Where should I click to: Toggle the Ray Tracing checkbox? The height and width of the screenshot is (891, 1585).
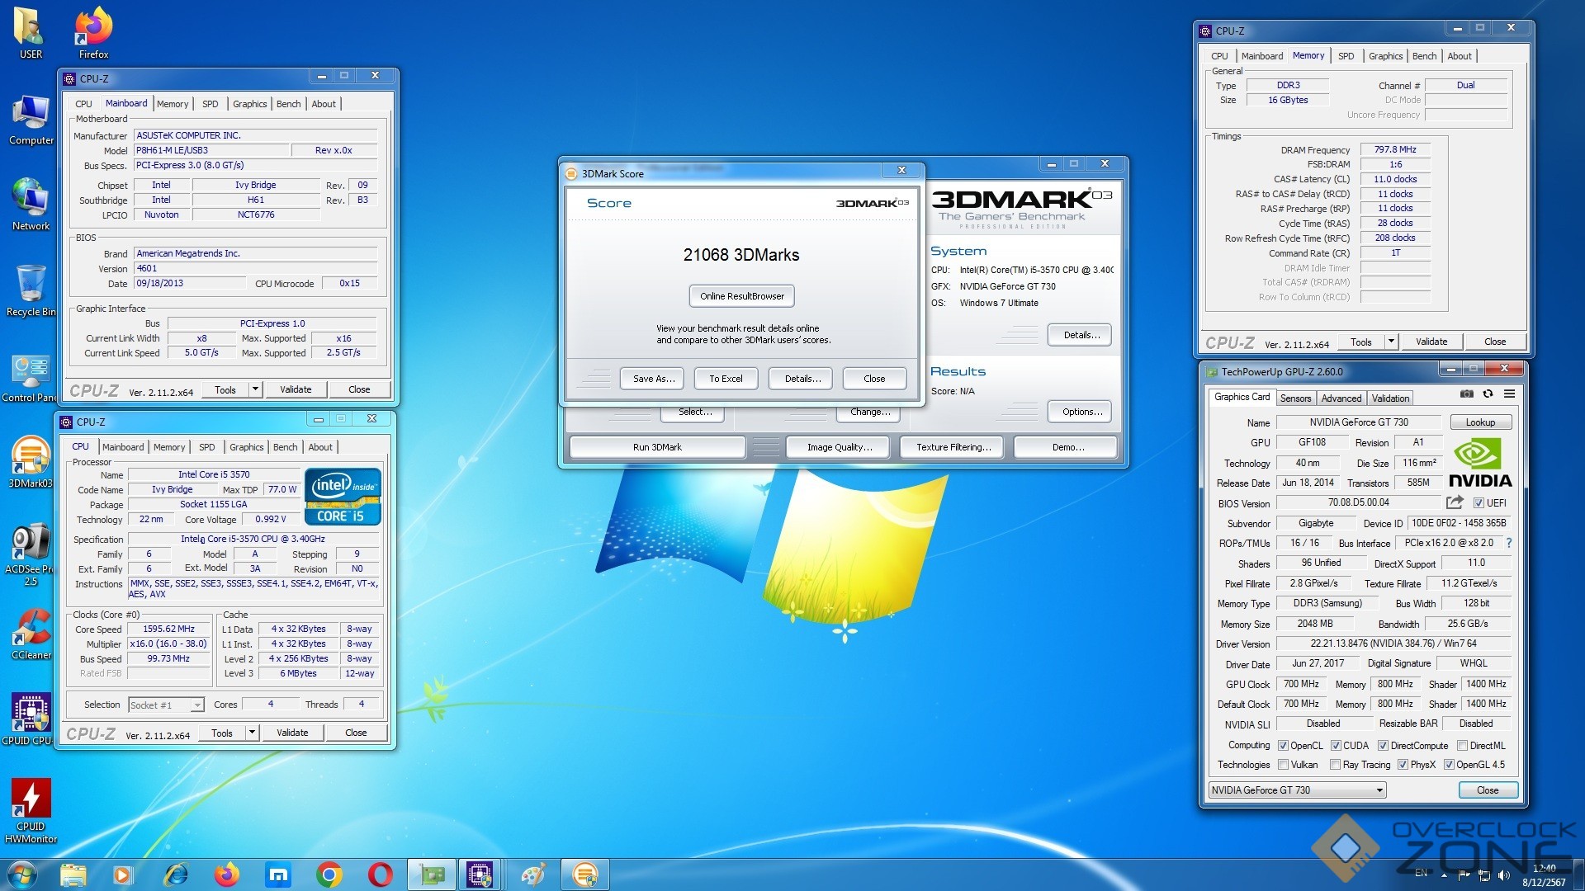pyautogui.click(x=1335, y=765)
